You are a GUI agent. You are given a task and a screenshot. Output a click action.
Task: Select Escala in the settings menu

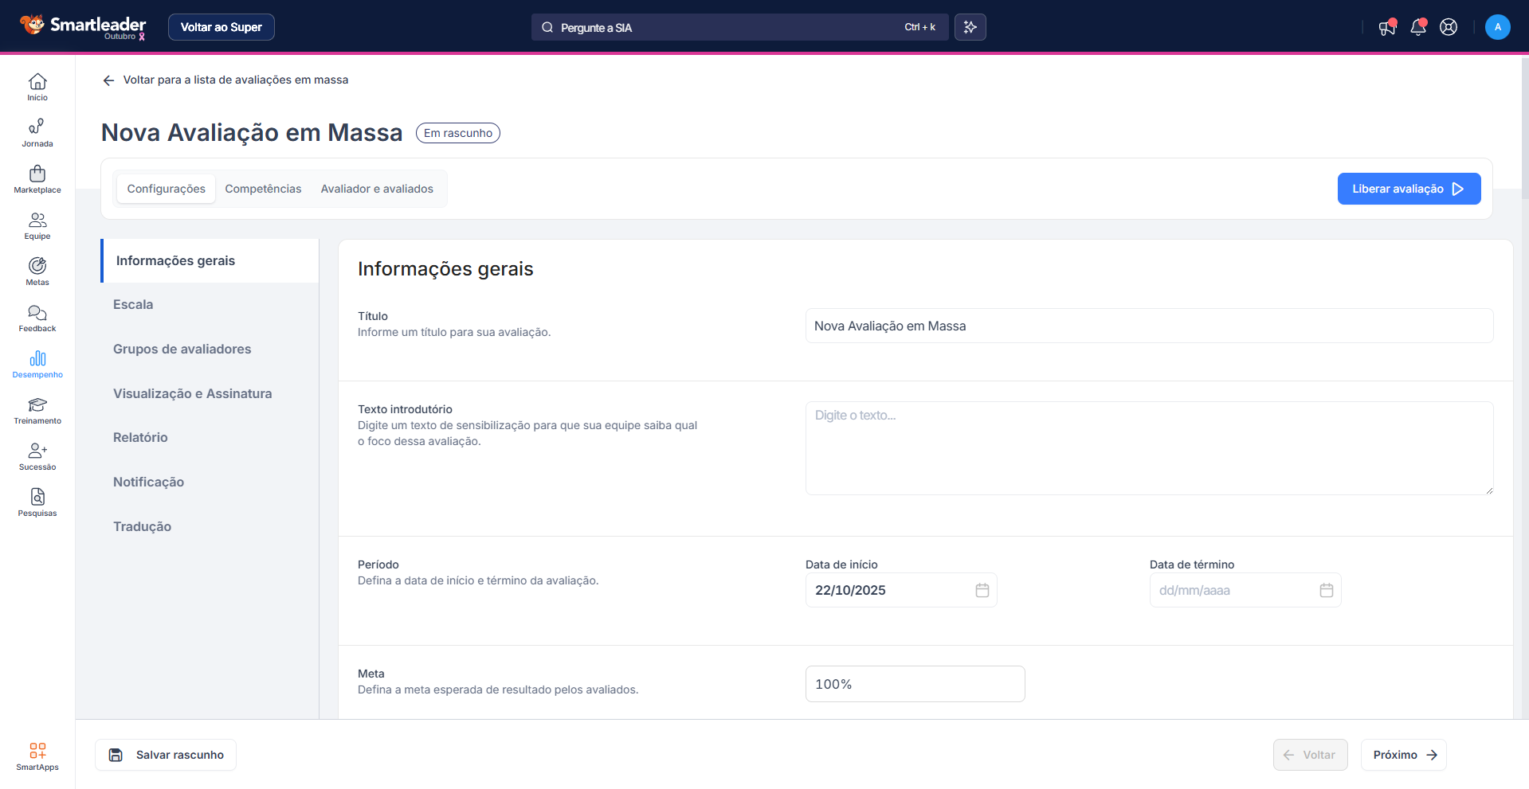[x=133, y=304]
